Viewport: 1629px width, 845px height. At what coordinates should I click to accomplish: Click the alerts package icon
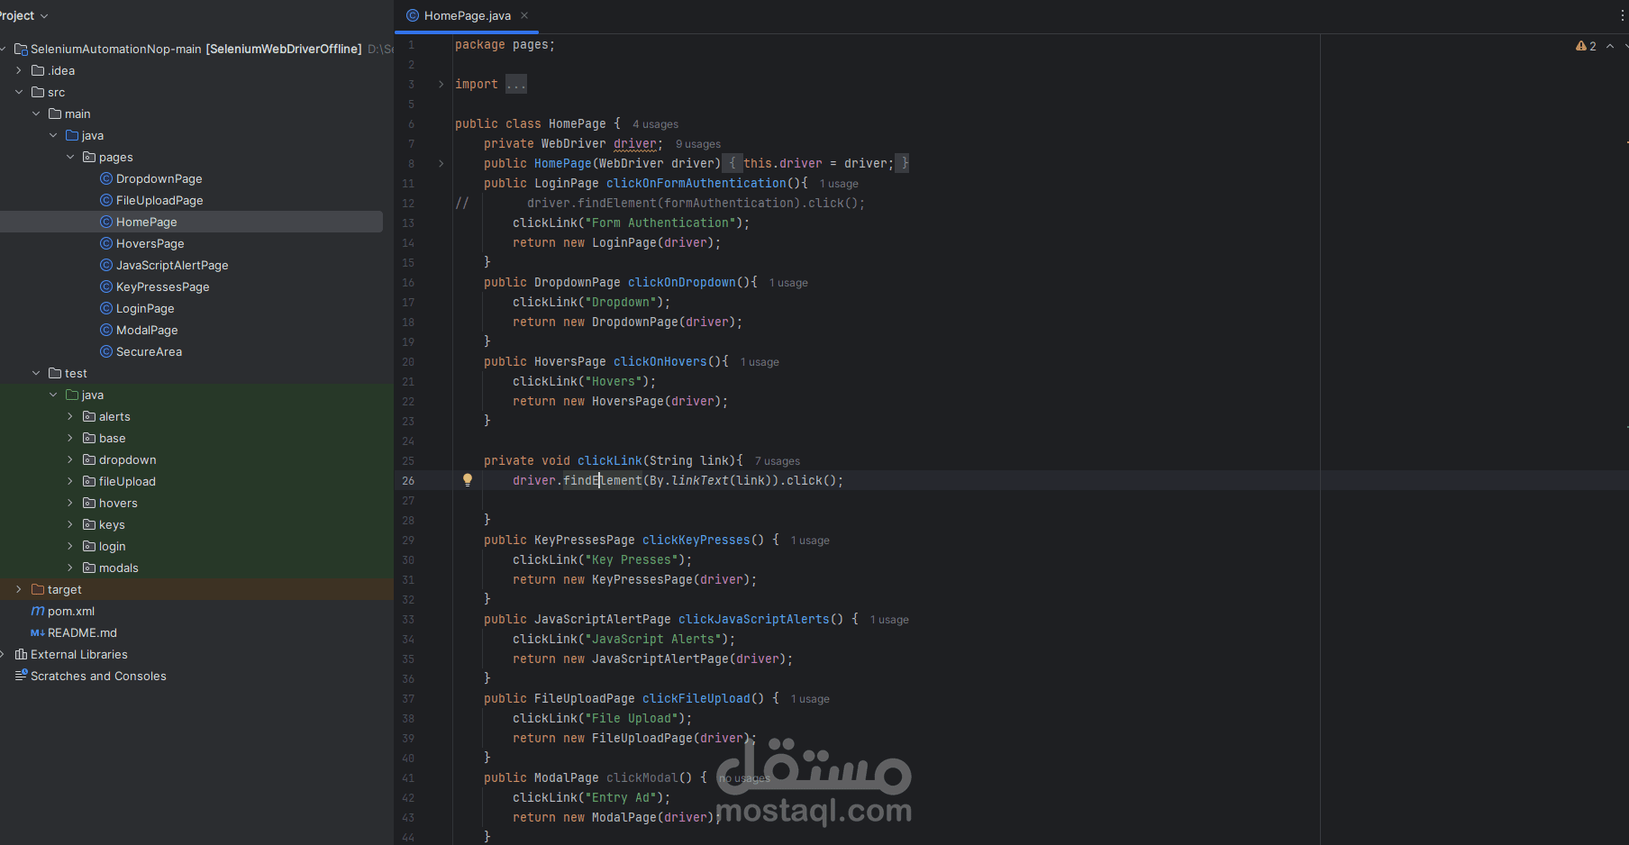coord(89,416)
